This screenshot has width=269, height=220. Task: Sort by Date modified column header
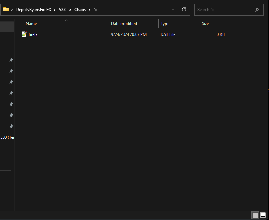pyautogui.click(x=124, y=24)
